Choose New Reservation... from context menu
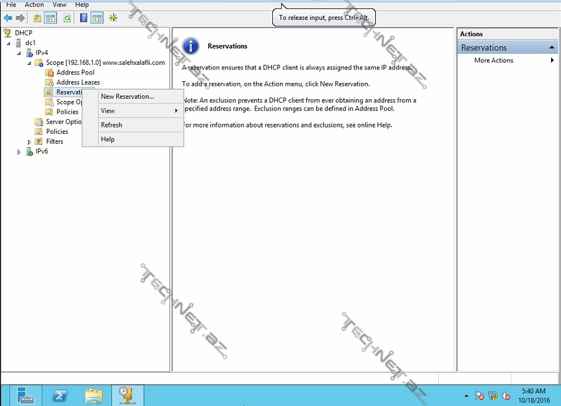Image resolution: width=561 pixels, height=406 pixels. 127,97
